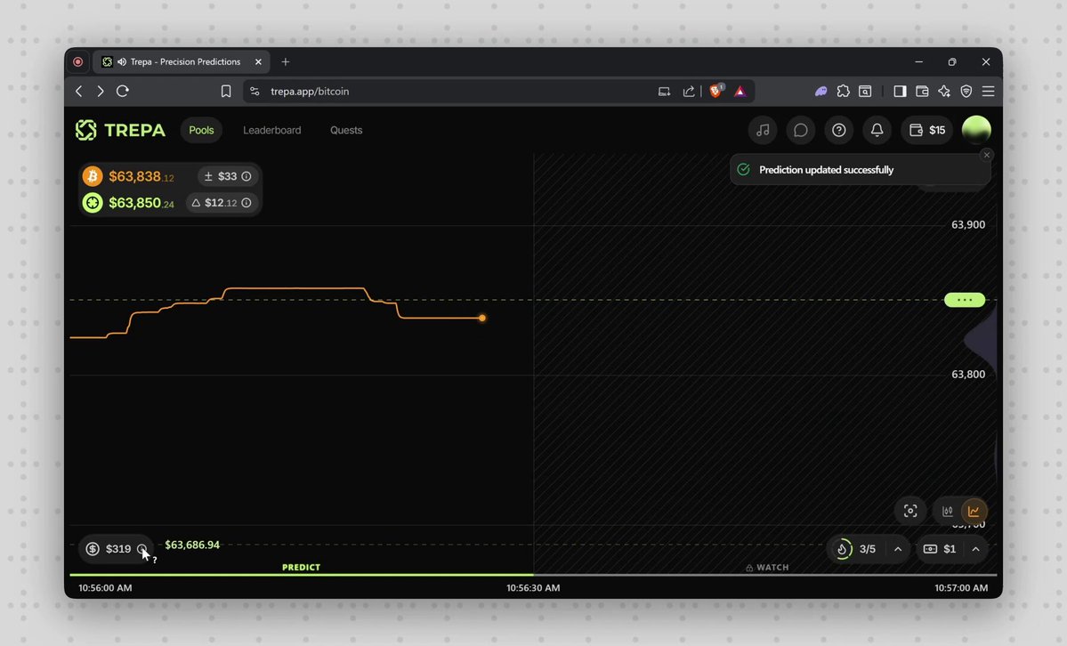The image size is (1067, 646).
Task: Show info next to $319 pool
Action: tap(141, 549)
